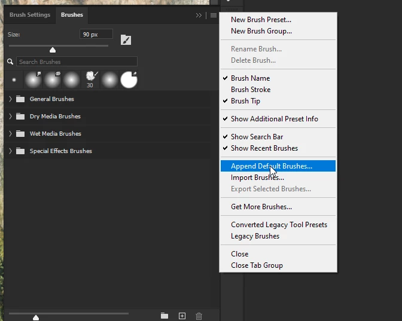
Task: Delete brush trash icon at bottom
Action: (199, 316)
